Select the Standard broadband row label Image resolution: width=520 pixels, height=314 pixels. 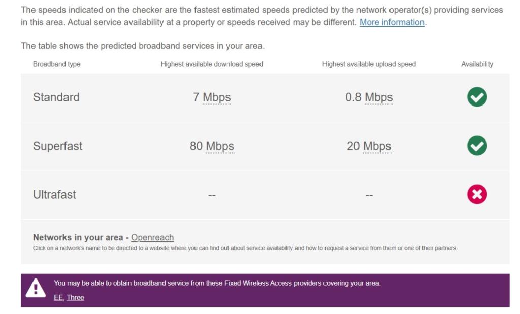(x=56, y=97)
